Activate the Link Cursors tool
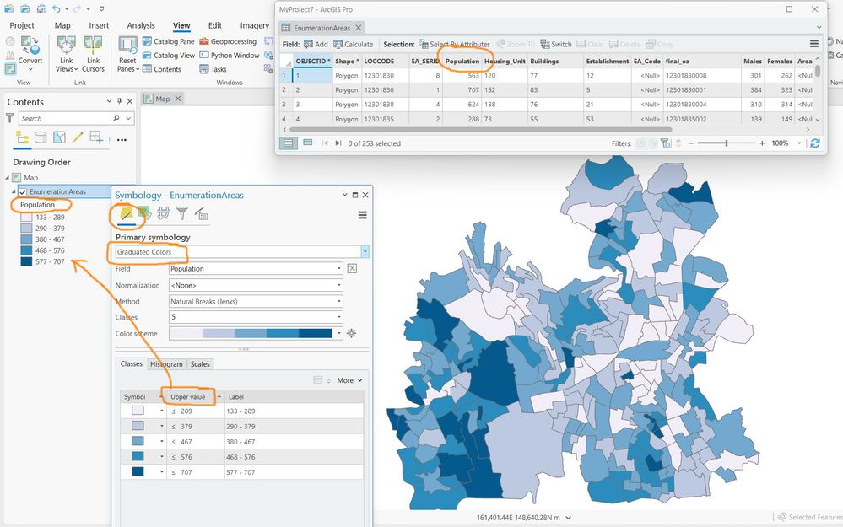The width and height of the screenshot is (843, 527). coord(93,54)
